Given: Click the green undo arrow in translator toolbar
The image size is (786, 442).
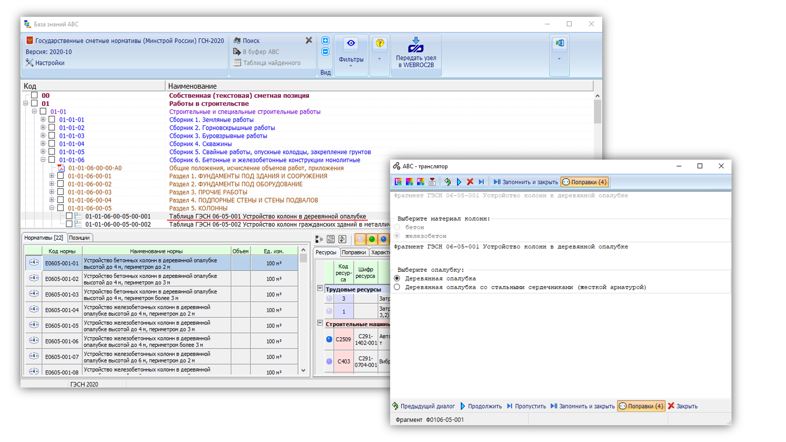Looking at the screenshot, I should pos(447,182).
